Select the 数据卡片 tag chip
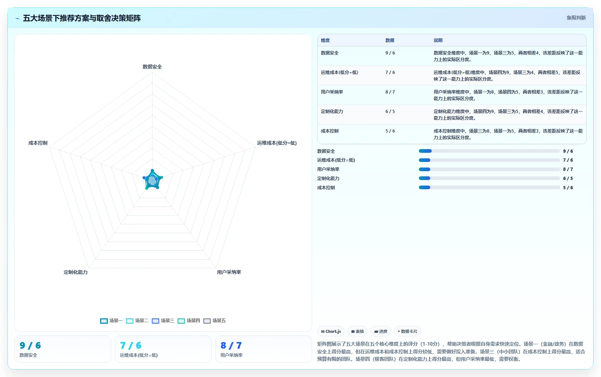The width and height of the screenshot is (601, 377). click(407, 331)
